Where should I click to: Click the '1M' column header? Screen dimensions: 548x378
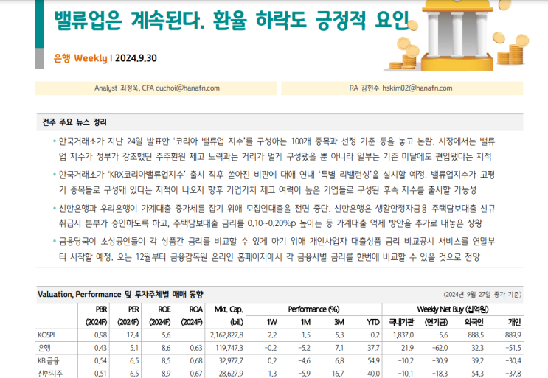tap(305, 322)
